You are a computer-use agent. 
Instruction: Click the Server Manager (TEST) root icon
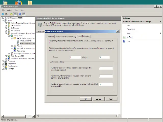click(3, 18)
